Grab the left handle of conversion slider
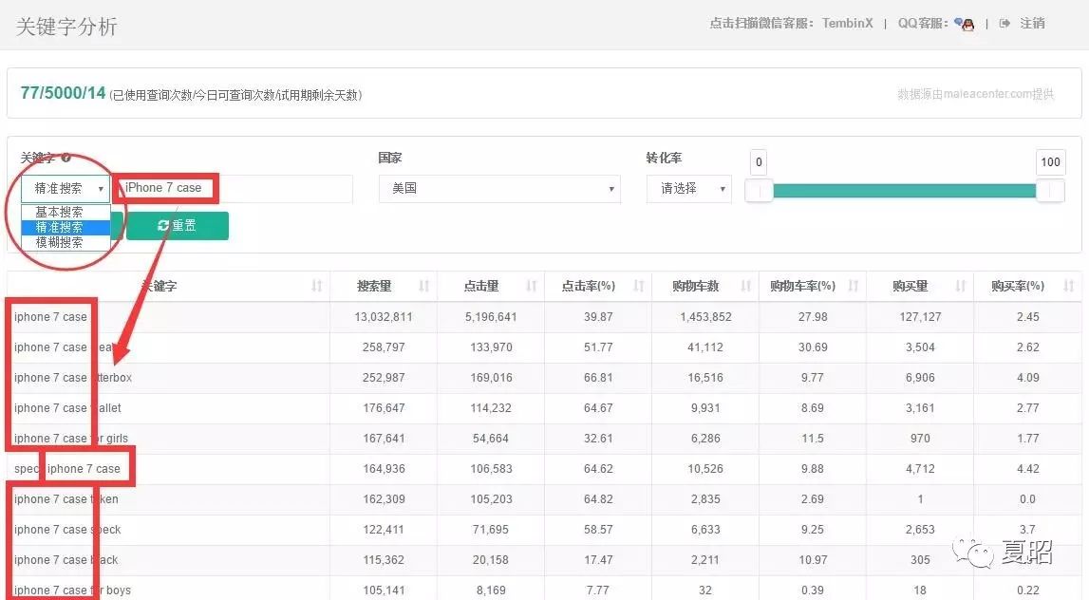The image size is (1089, 600). (759, 190)
